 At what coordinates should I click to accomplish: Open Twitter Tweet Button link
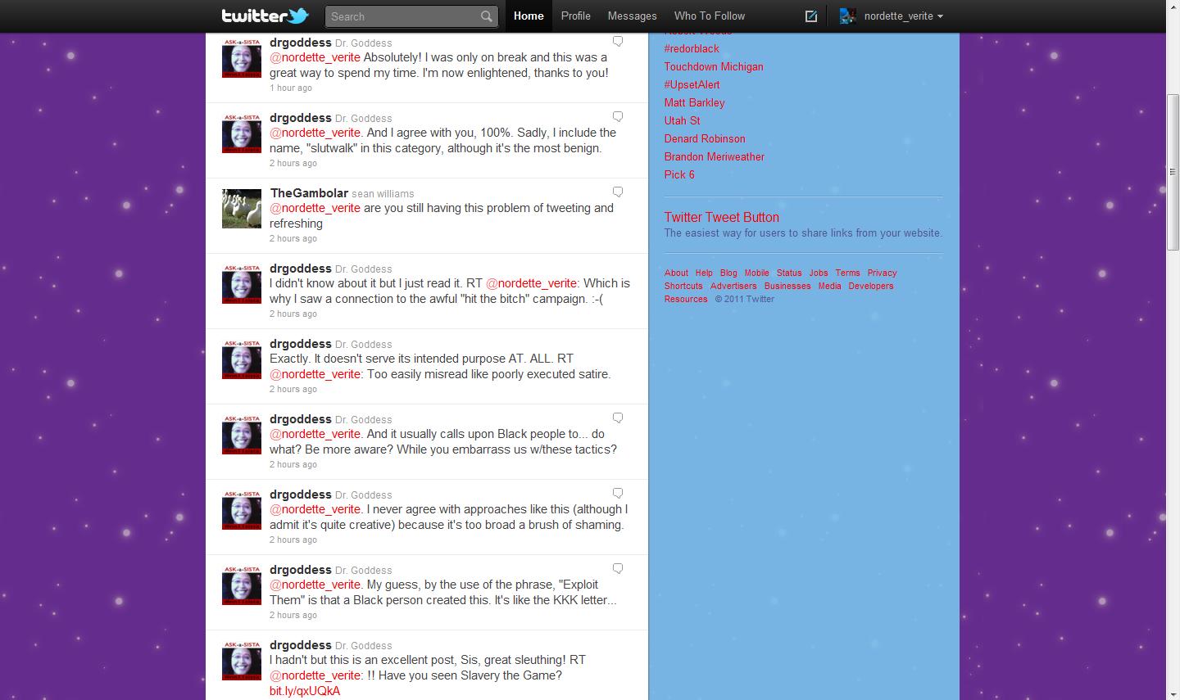[722, 217]
